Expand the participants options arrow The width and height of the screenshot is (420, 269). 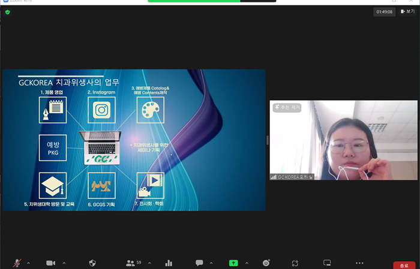(149, 263)
